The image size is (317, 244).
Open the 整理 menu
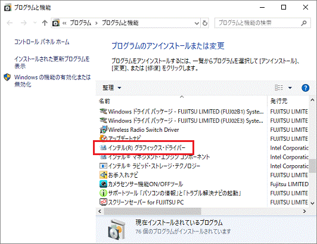(112, 88)
